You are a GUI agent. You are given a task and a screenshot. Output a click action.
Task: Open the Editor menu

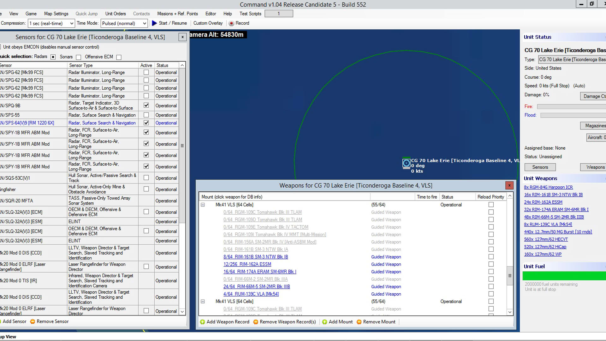pos(211,14)
